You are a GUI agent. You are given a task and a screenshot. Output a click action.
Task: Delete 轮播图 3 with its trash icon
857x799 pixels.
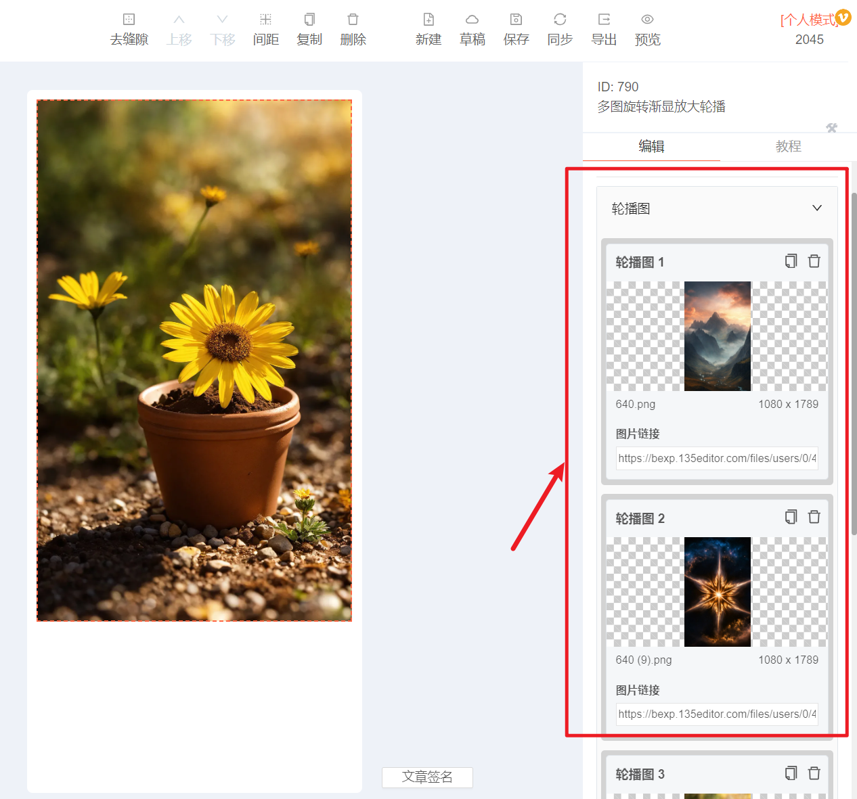point(814,773)
